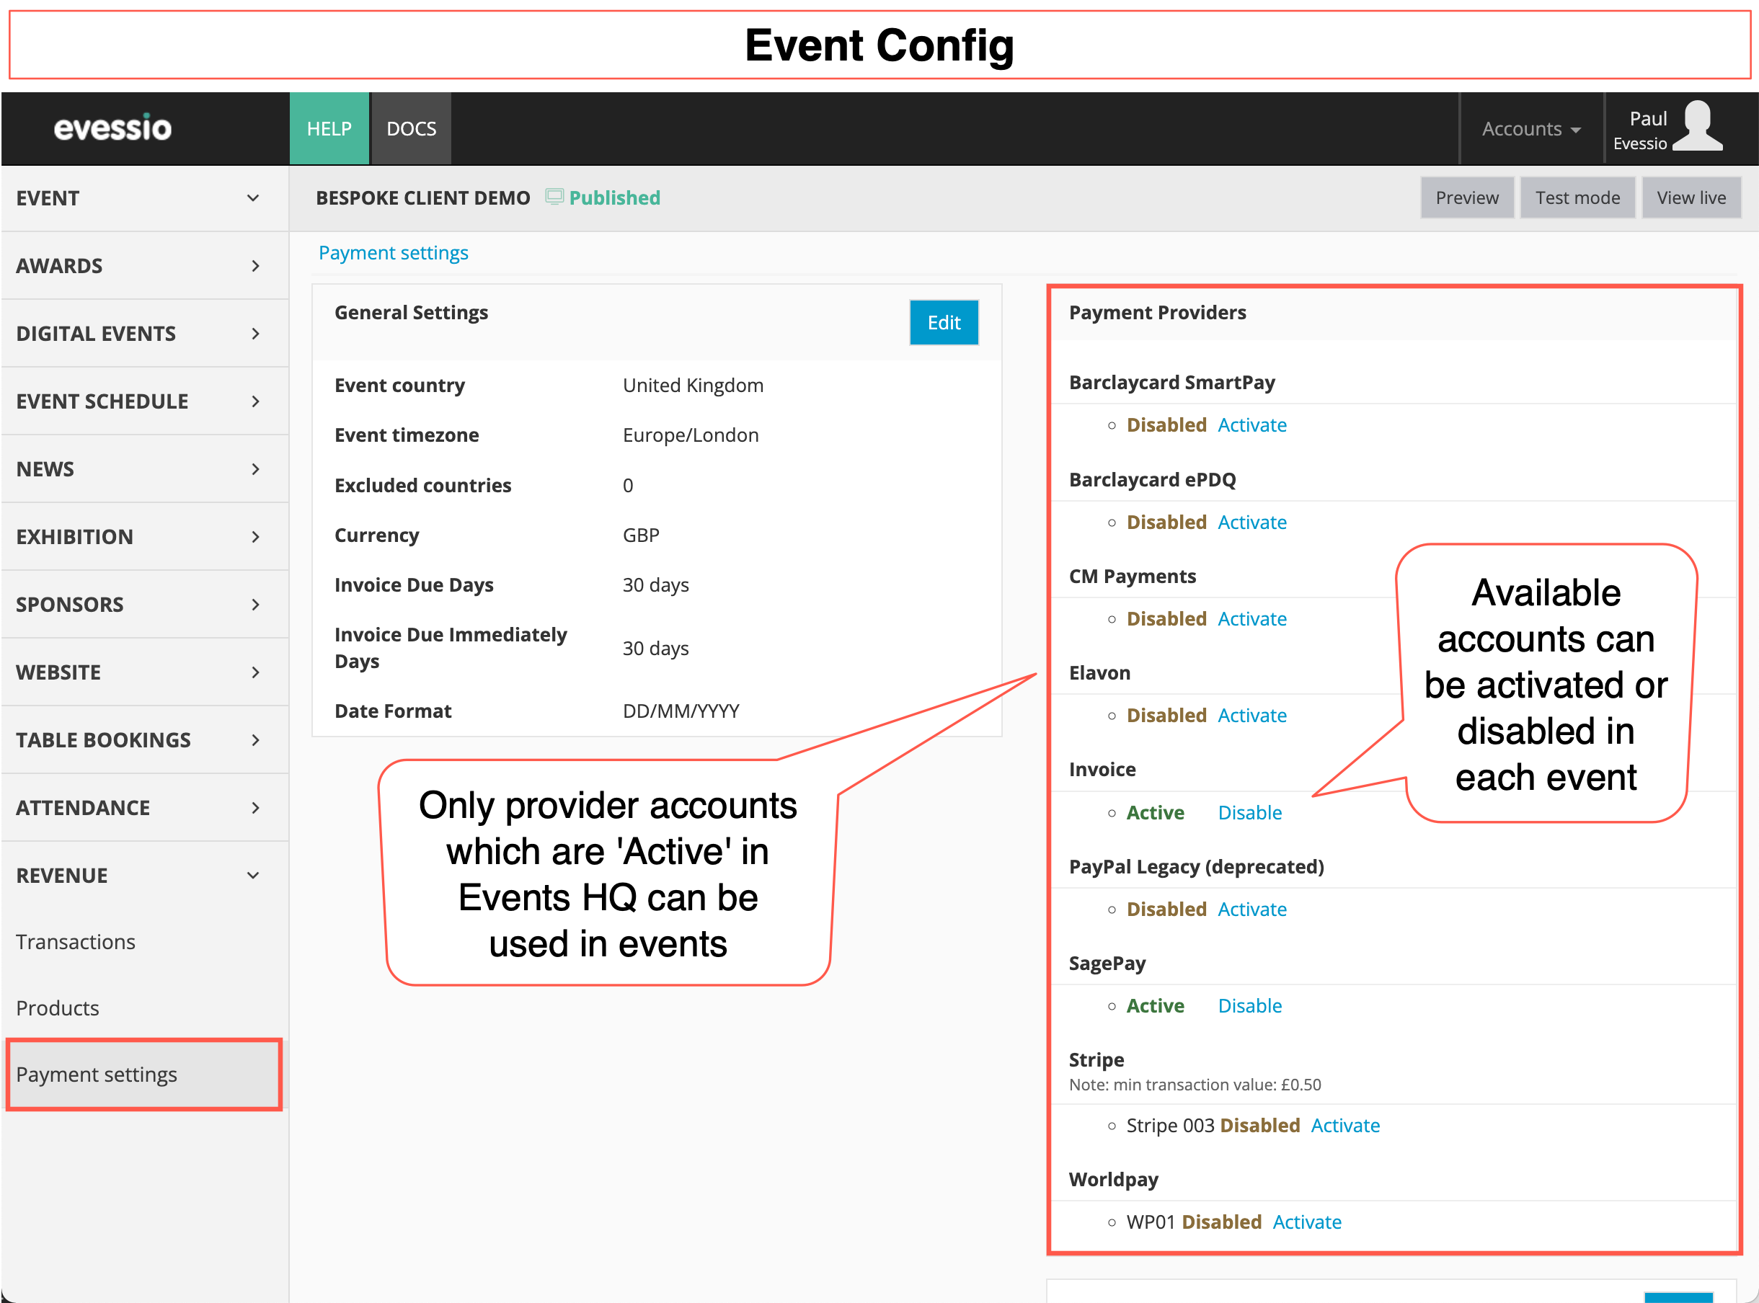Switch to the DOCS tab
The image size is (1759, 1303).
[x=410, y=128]
